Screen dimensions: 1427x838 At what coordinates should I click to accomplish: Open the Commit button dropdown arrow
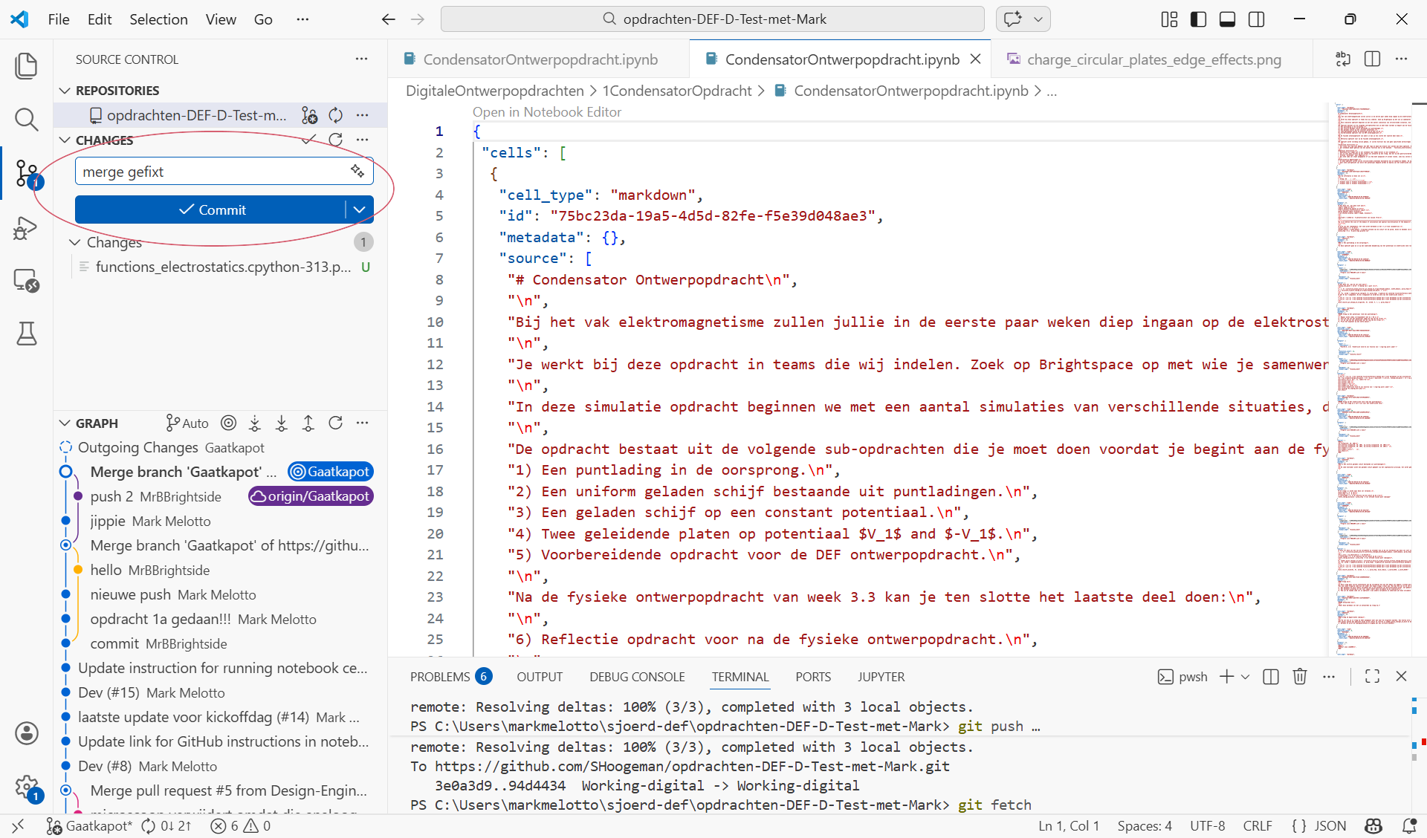359,209
